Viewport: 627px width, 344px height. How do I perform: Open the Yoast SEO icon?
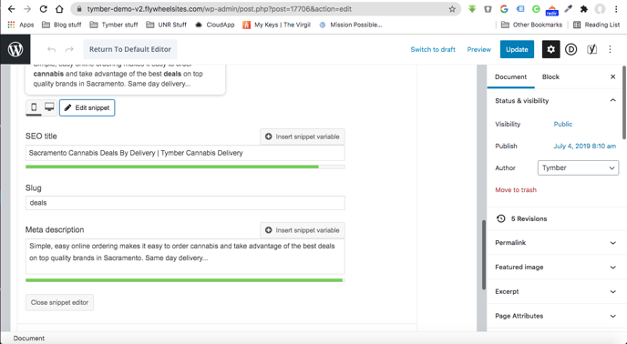point(591,49)
